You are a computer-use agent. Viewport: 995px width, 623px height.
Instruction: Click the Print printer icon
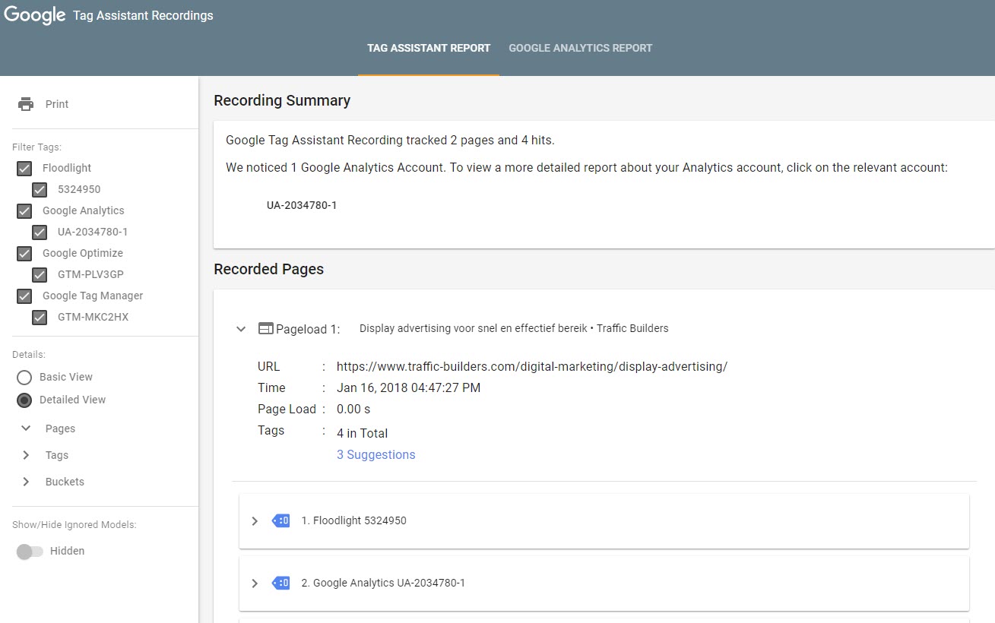pyautogui.click(x=26, y=104)
